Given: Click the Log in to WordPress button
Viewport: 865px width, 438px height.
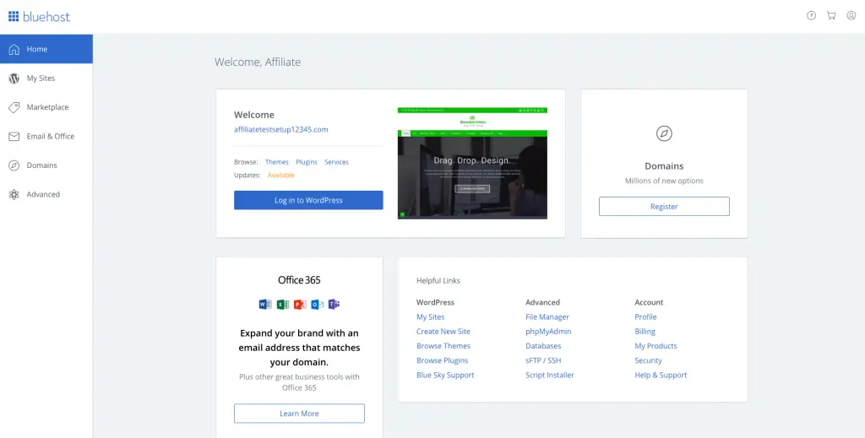Looking at the screenshot, I should point(308,200).
